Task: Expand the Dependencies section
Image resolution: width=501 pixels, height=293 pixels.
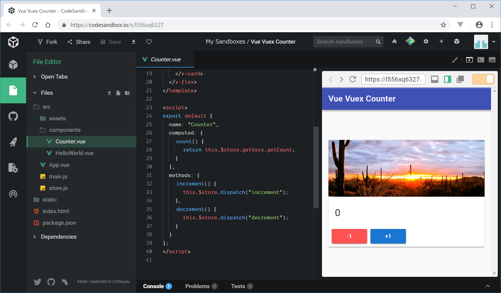Action: pos(58,237)
